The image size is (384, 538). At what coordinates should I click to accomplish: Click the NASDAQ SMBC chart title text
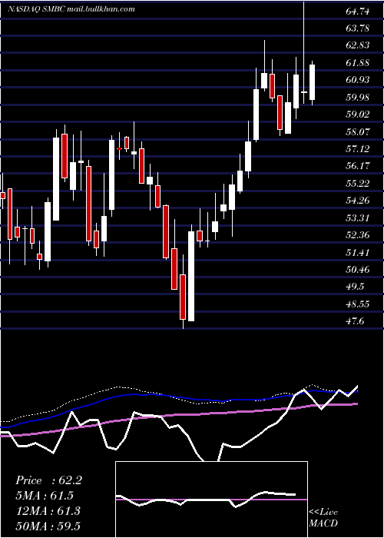click(x=71, y=9)
